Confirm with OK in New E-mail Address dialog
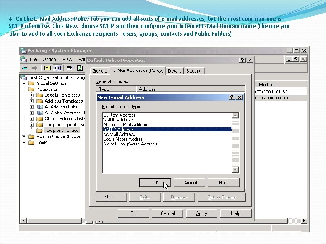Screen dimensions: 326x244 pyautogui.click(x=155, y=183)
